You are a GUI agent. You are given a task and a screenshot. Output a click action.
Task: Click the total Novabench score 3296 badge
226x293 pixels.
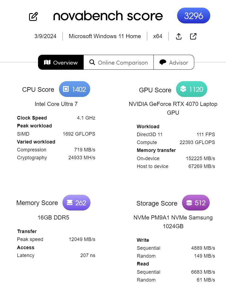pyautogui.click(x=193, y=16)
